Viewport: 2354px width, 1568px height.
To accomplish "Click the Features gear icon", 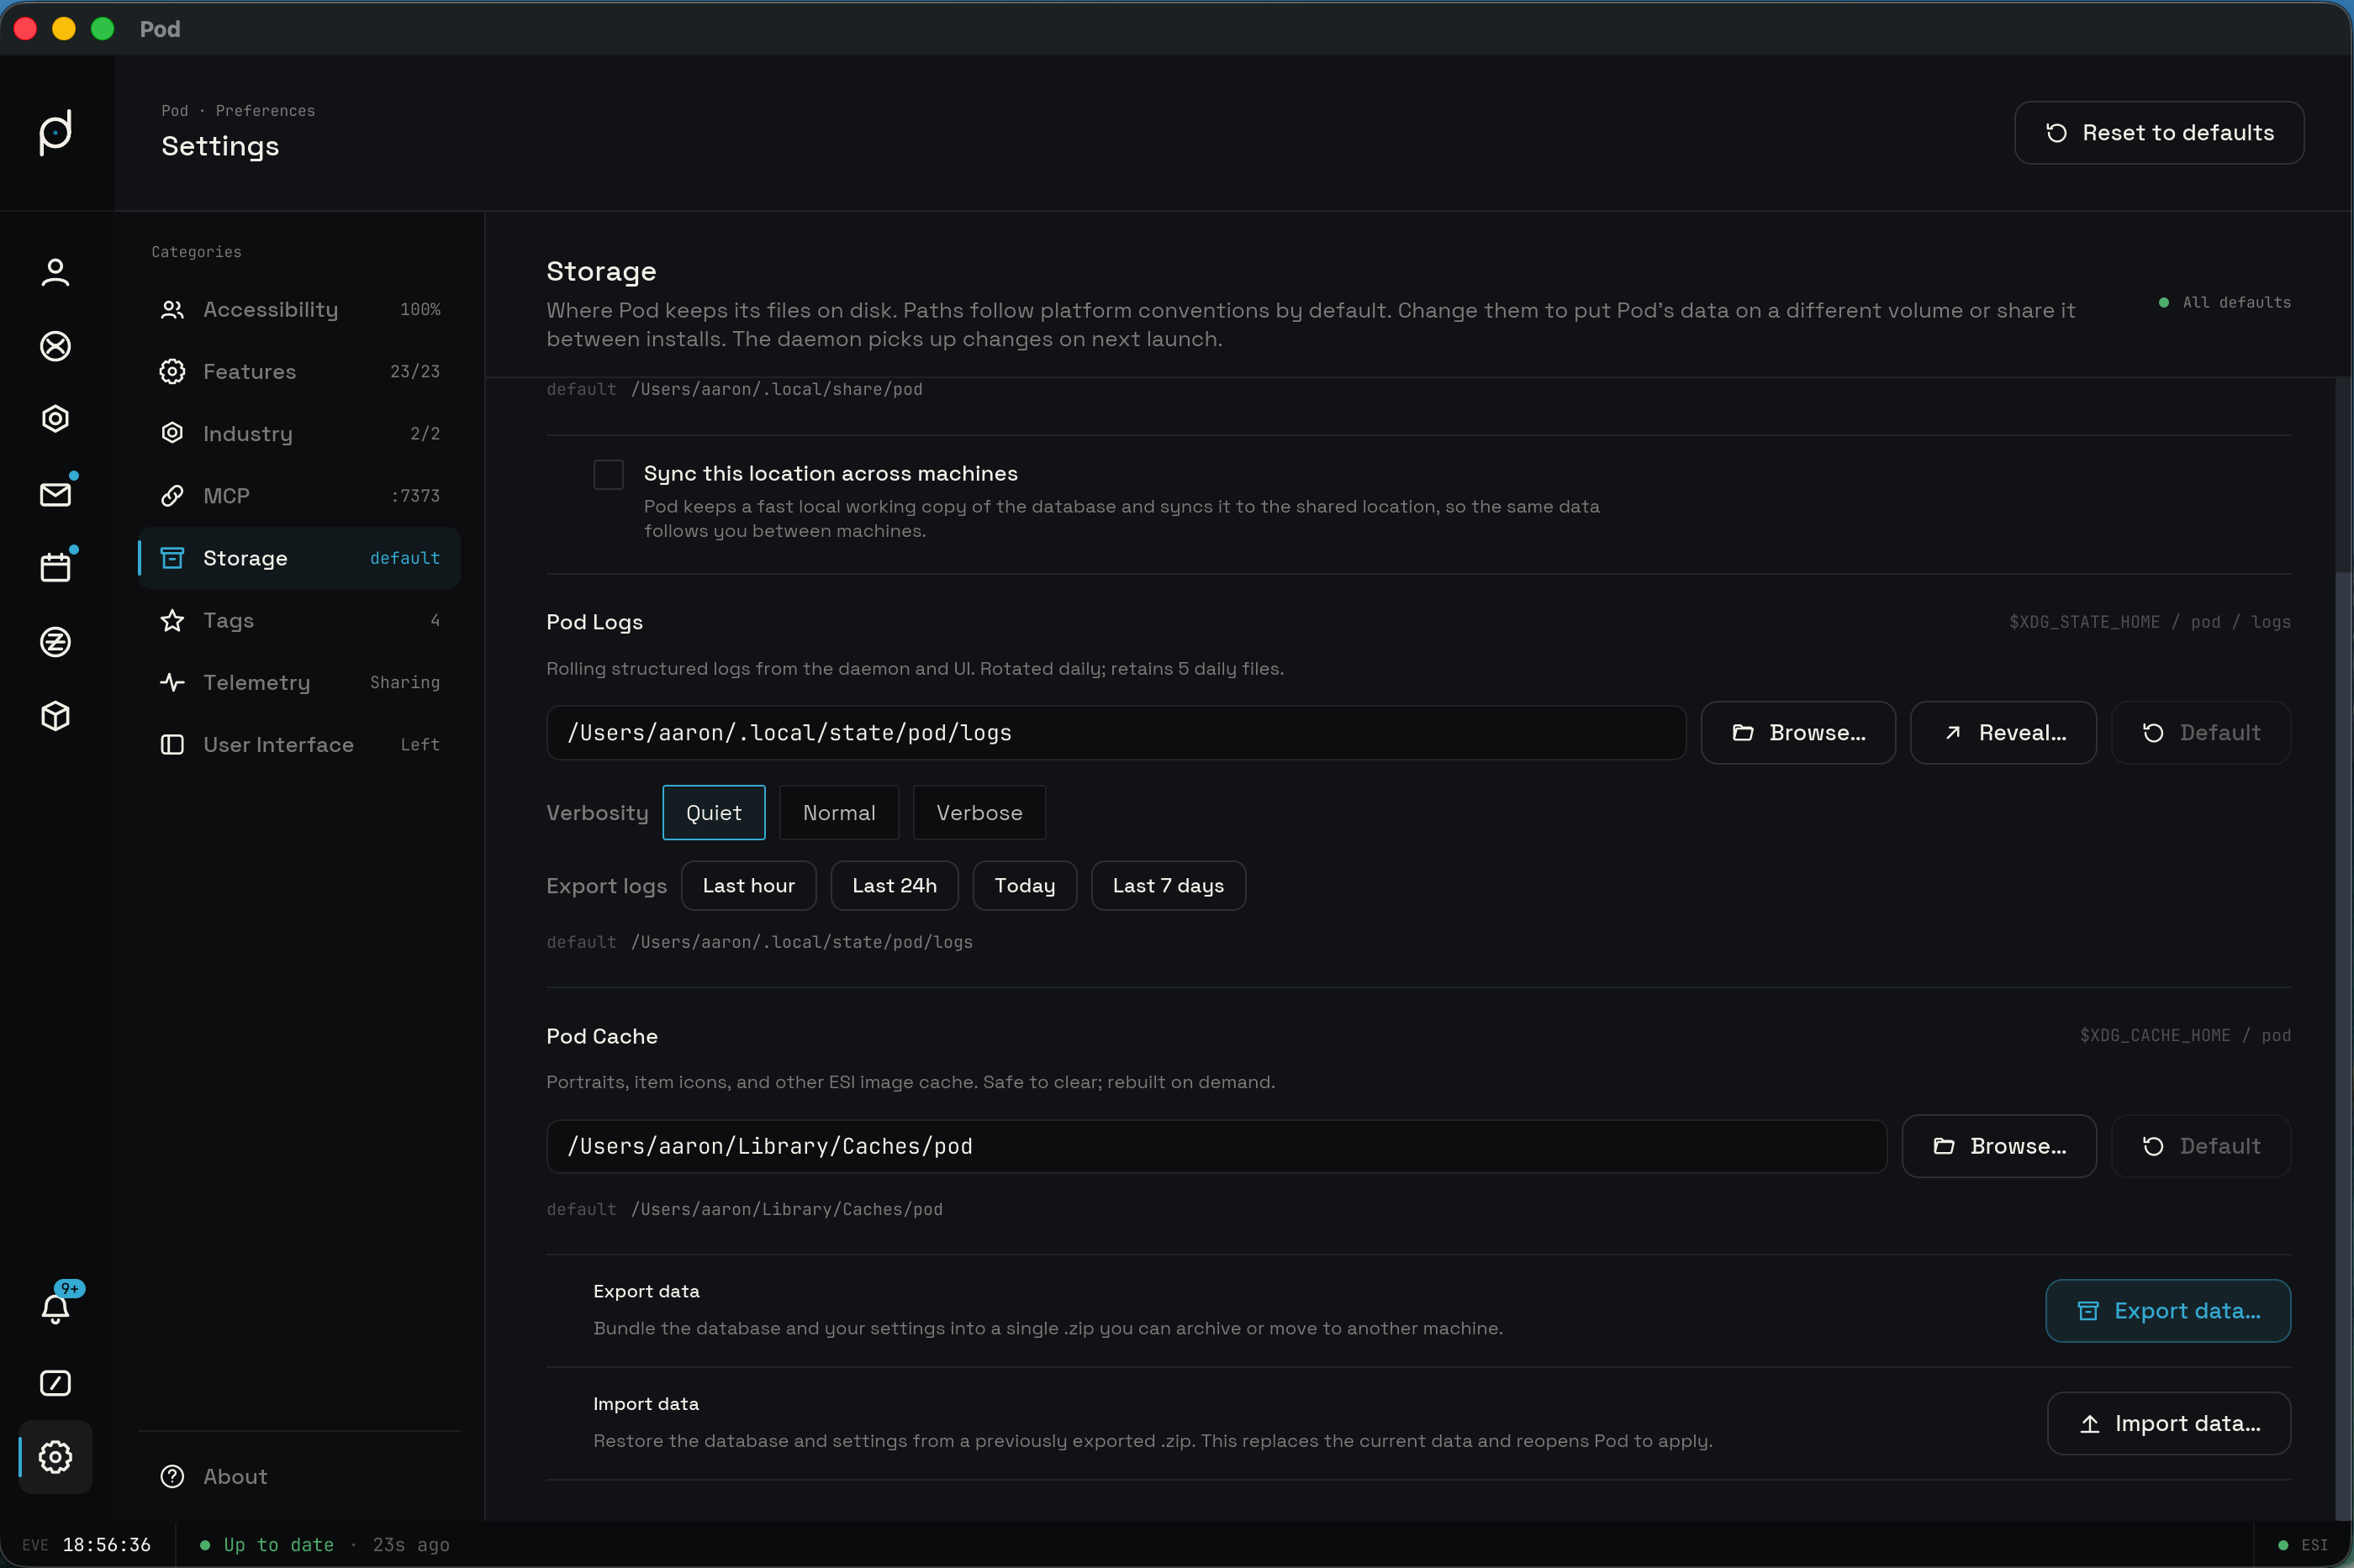I will pos(172,372).
